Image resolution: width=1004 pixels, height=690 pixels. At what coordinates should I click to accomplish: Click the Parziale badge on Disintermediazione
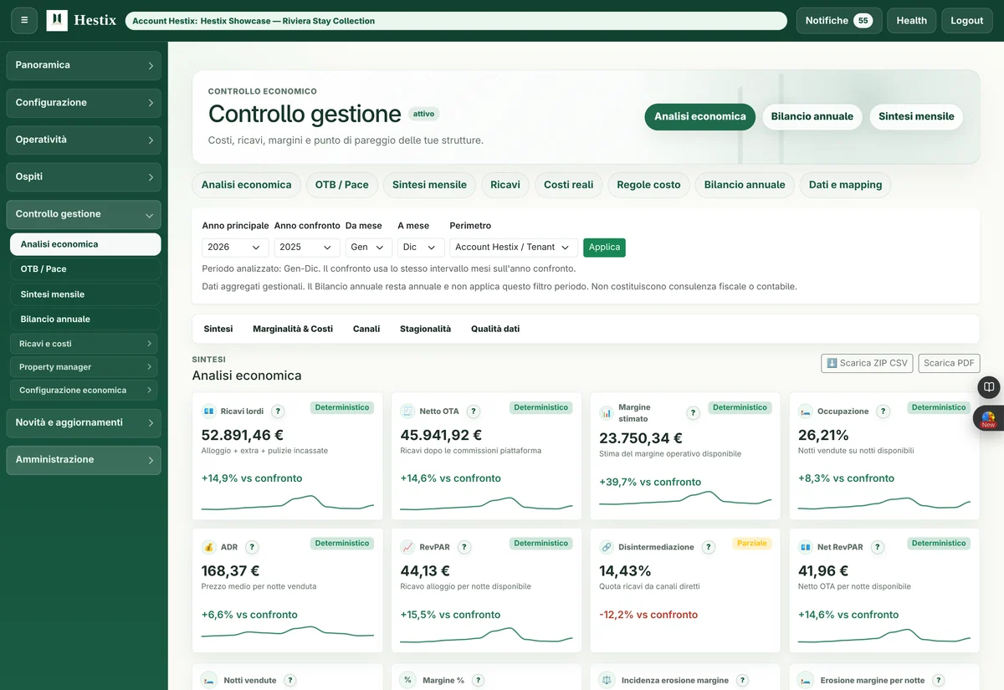tap(751, 544)
